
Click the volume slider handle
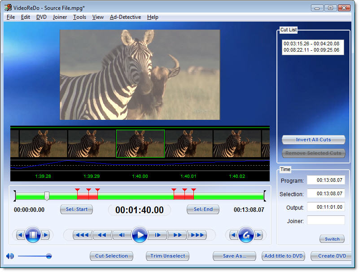pos(48,256)
